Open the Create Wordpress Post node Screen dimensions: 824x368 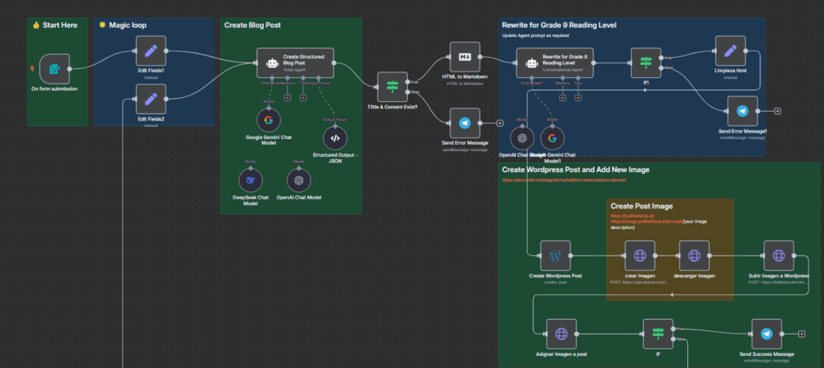[554, 256]
